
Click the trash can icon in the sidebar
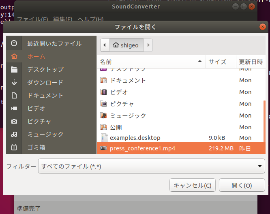coord(14,147)
